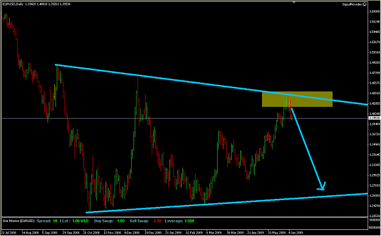This screenshot has height=236, width=381.
Task: Click the 23 Jul 2008 date label
Action: [x=8, y=232]
